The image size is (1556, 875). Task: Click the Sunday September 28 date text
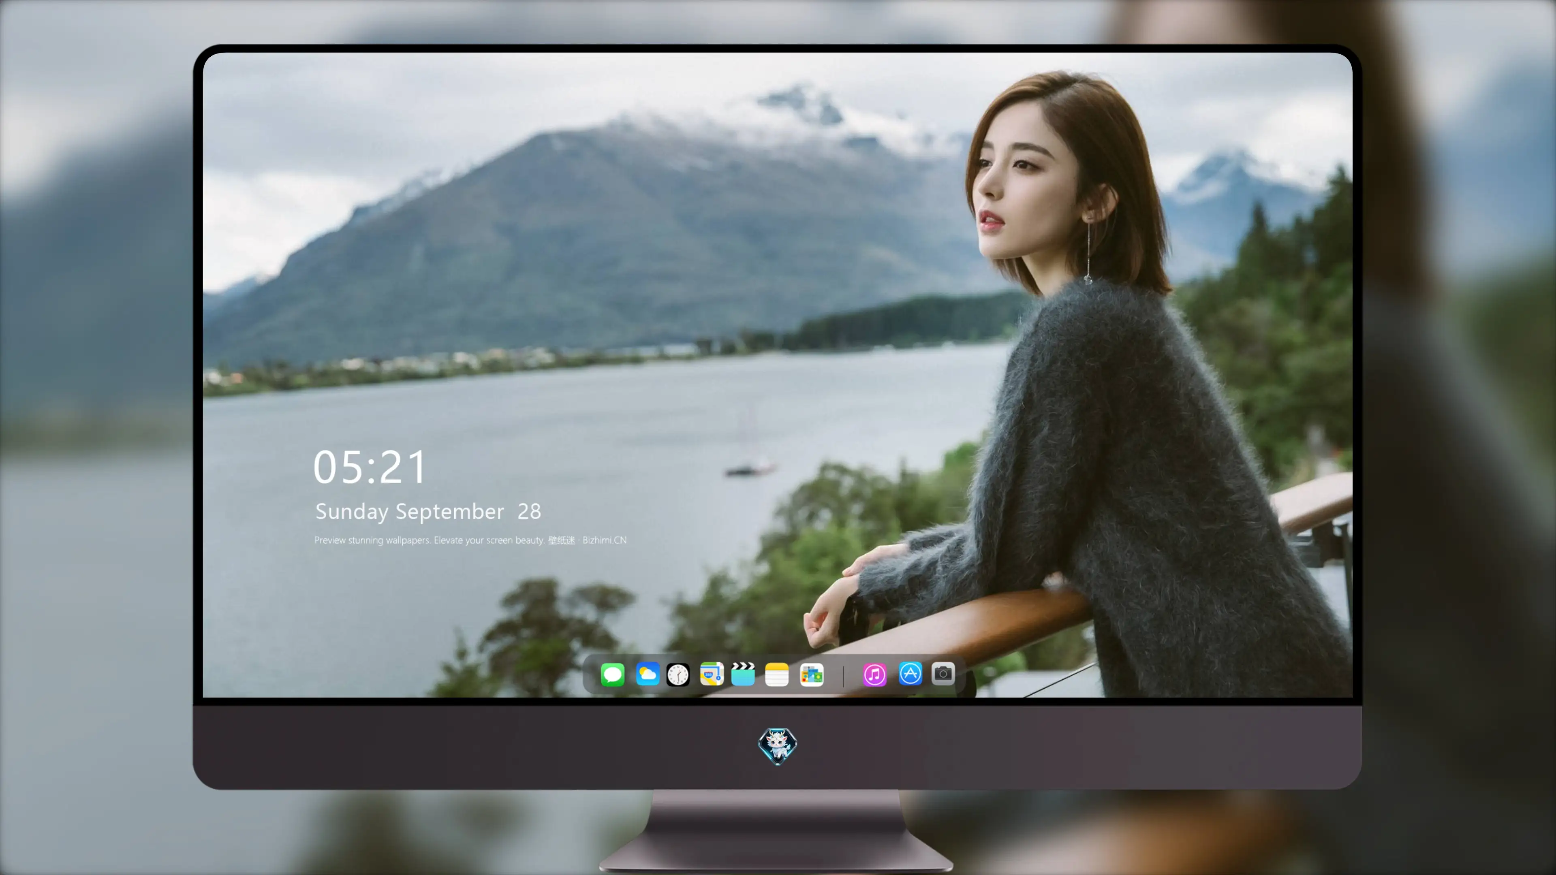pyautogui.click(x=427, y=512)
